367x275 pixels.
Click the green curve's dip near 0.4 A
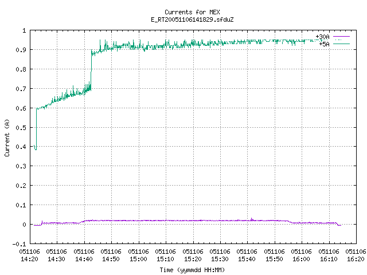coord(36,148)
